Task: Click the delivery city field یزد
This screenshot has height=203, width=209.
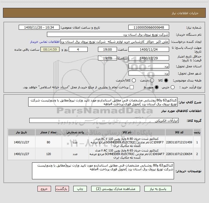Action: click(x=149, y=73)
